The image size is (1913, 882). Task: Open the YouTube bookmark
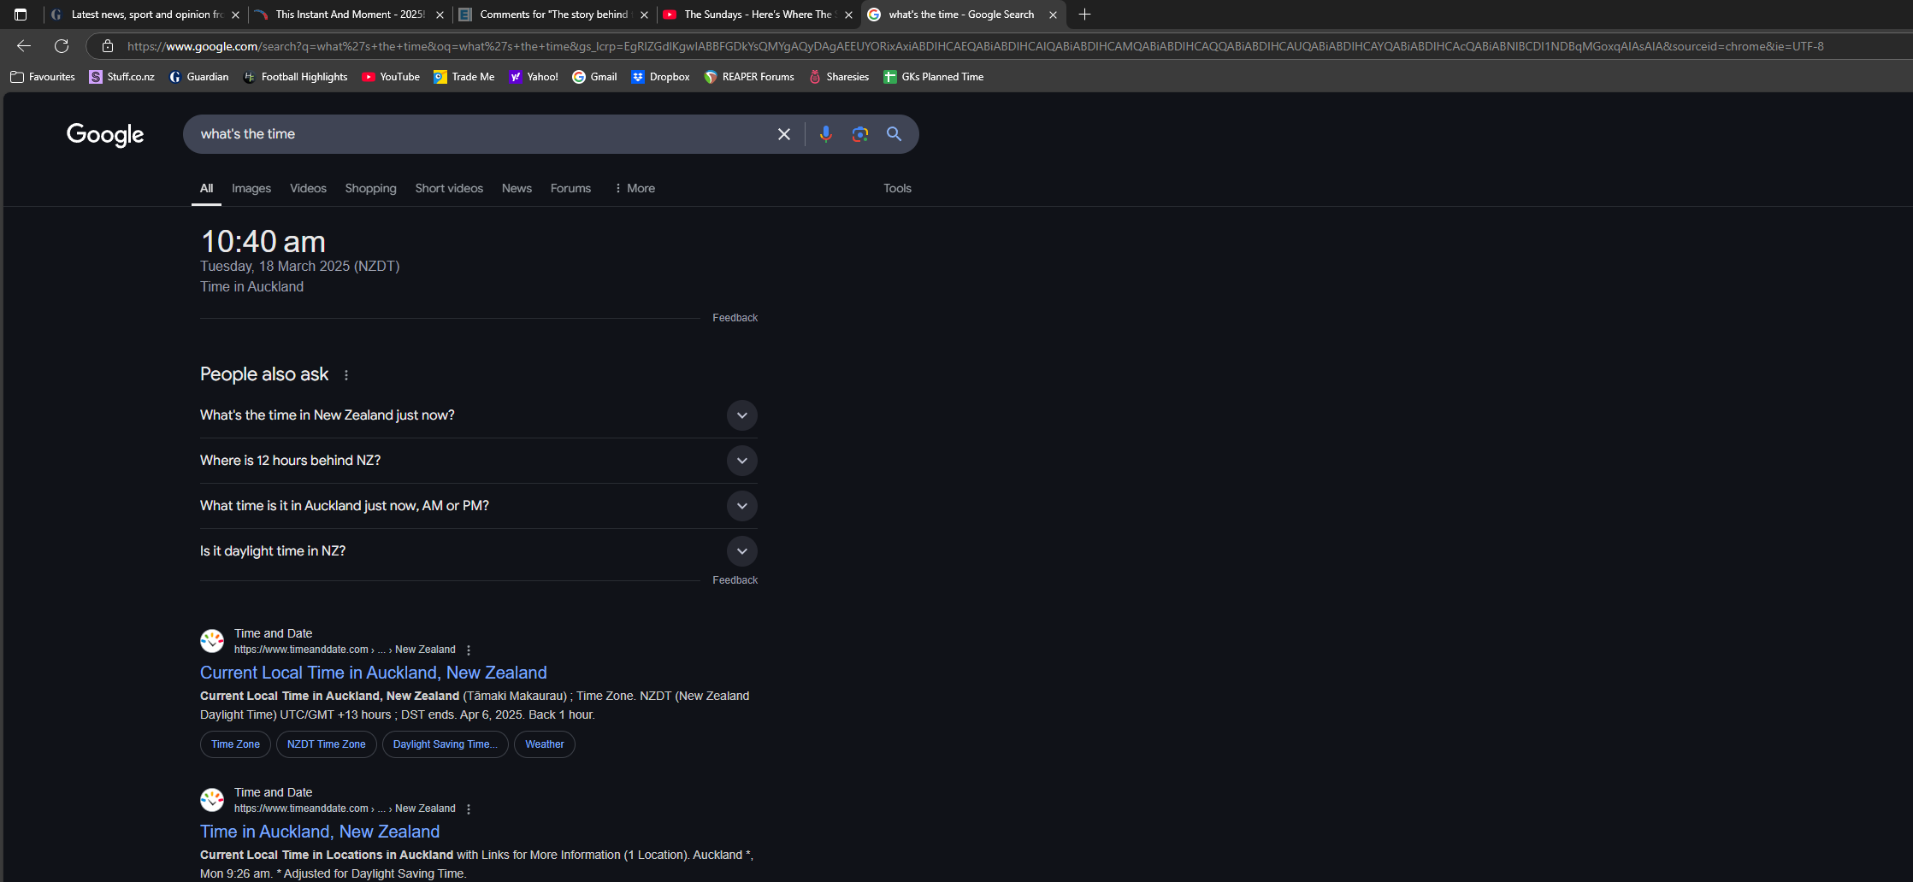coord(391,77)
